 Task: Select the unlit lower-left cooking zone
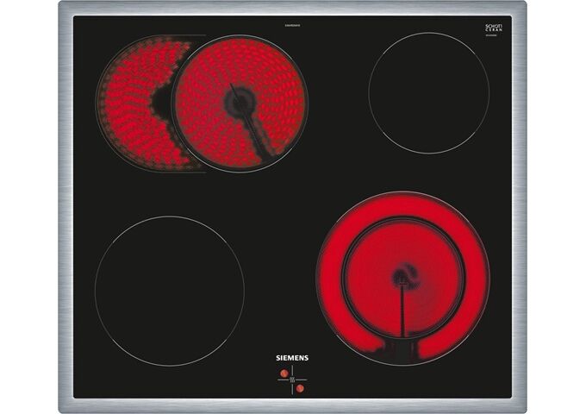[x=170, y=291]
